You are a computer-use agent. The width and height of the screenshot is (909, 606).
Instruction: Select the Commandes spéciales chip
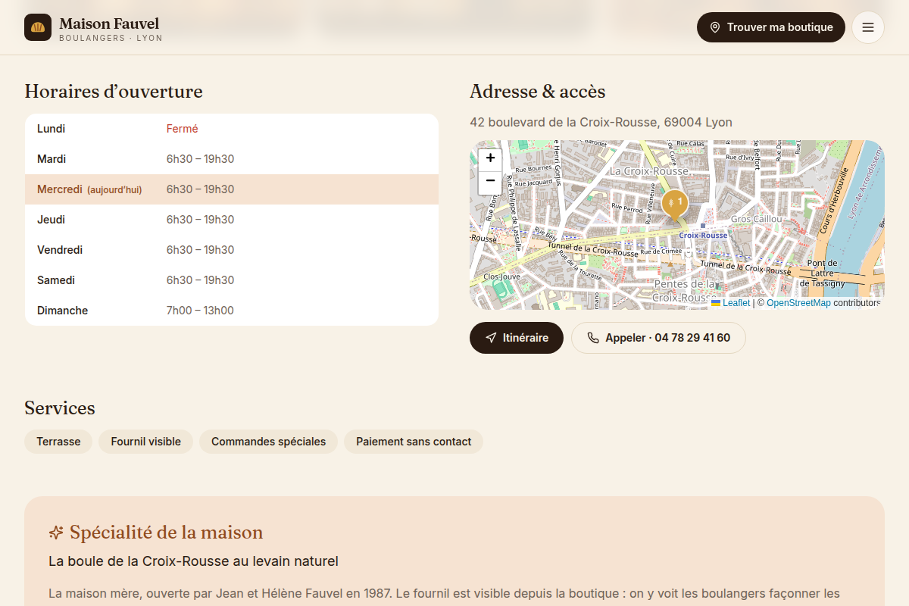click(268, 442)
